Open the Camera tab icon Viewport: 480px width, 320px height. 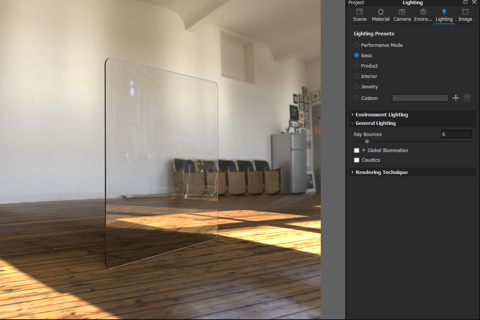coord(402,12)
